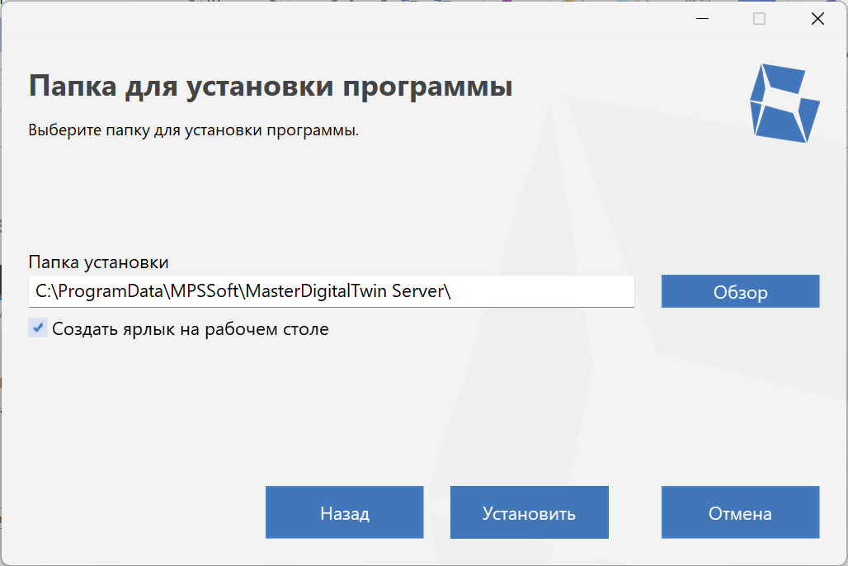Browse for a different install folder
This screenshot has height=566, width=848.
(x=739, y=291)
